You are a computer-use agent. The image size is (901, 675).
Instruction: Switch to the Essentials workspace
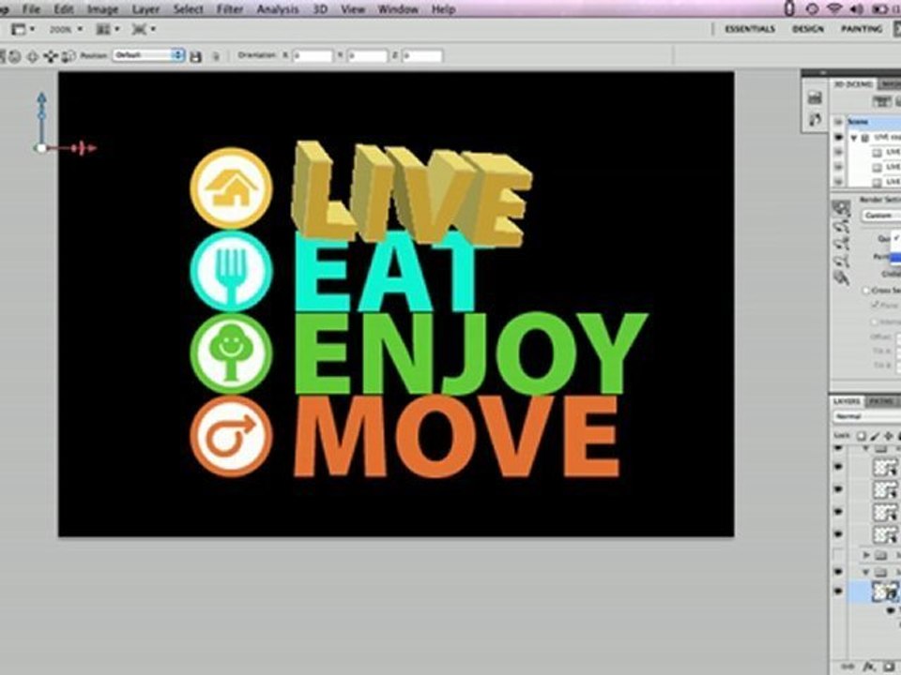749,29
